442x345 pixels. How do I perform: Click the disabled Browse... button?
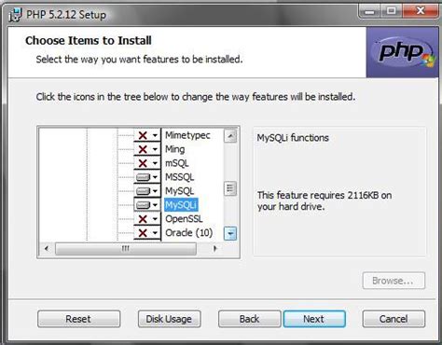tap(394, 281)
